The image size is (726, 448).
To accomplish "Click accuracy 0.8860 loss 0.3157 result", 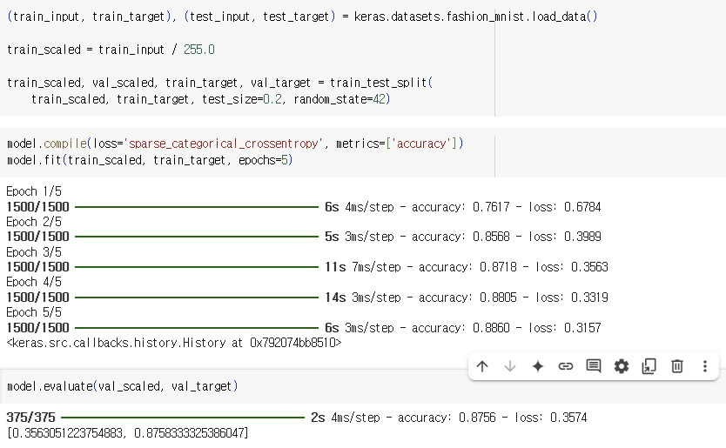I will click(506, 328).
